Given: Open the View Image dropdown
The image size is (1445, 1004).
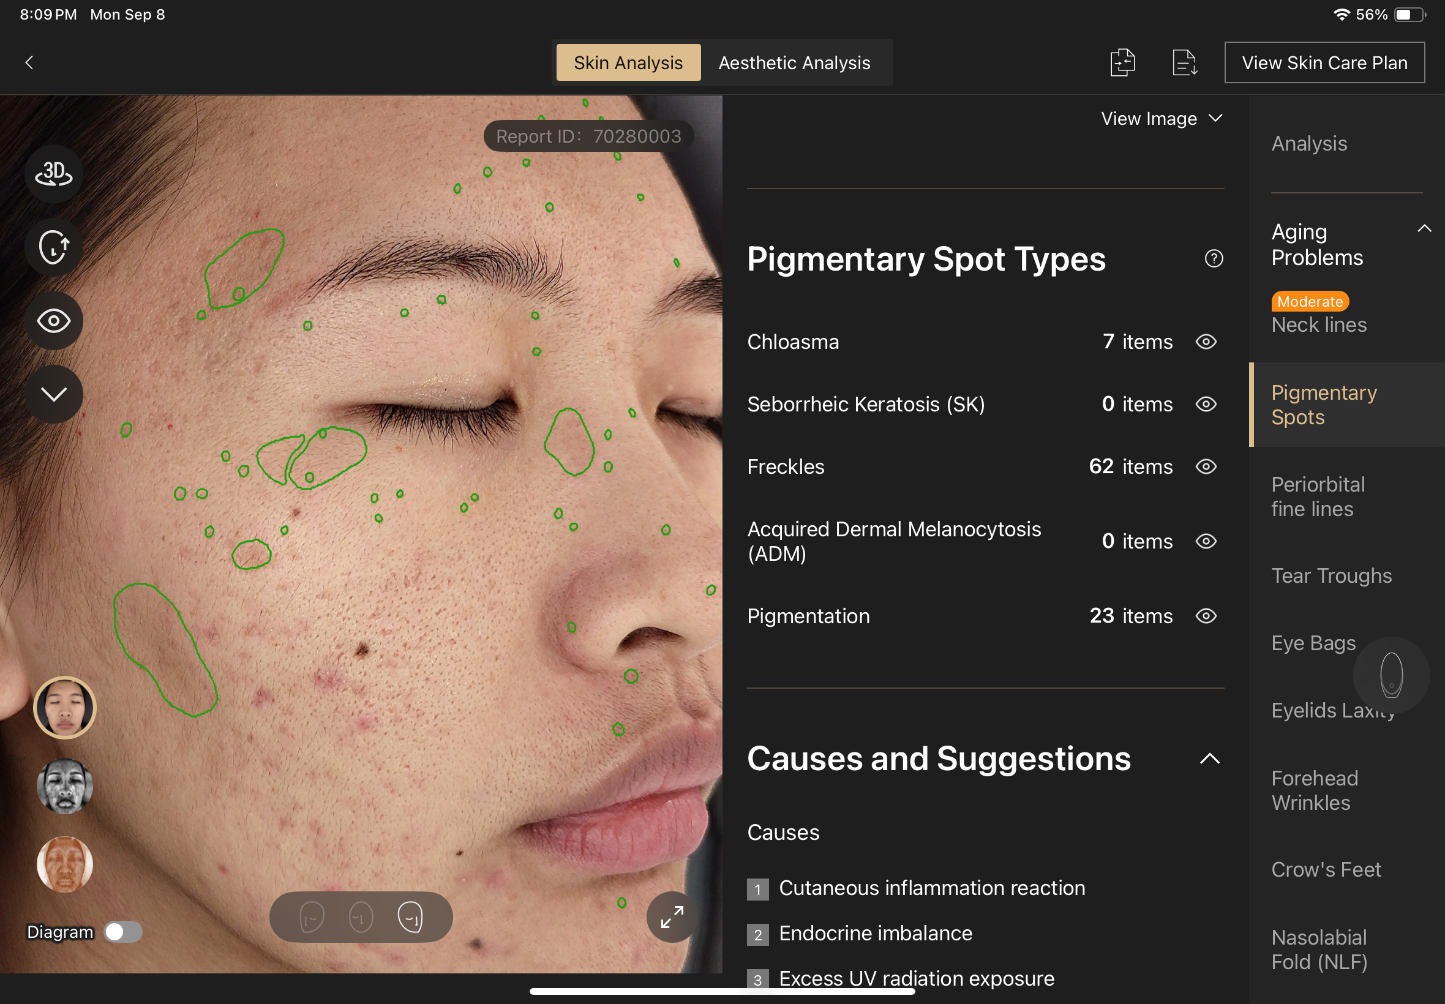Looking at the screenshot, I should point(1161,118).
